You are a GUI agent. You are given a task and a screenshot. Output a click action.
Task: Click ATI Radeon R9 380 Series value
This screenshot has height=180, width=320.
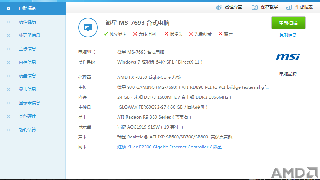(154, 117)
